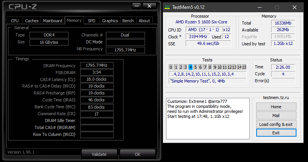
Task: Click the tRC value 83 clocks
Action: tap(97, 107)
